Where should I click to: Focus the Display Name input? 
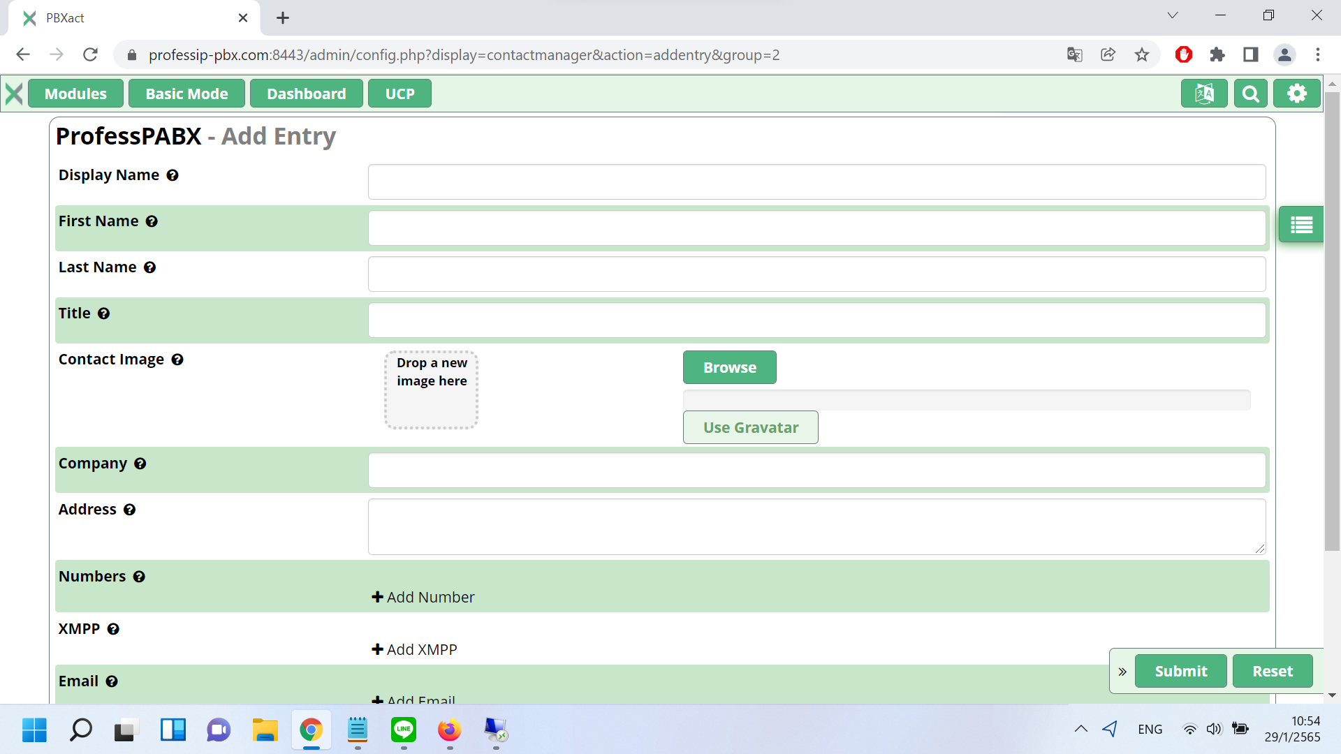click(816, 182)
